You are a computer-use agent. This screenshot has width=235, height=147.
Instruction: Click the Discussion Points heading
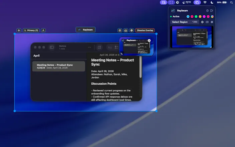[104, 84]
